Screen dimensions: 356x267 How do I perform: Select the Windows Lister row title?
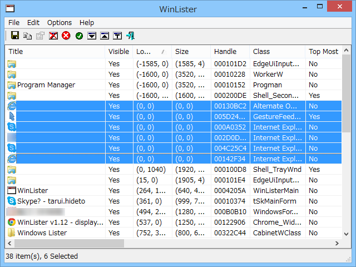click(x=42, y=233)
